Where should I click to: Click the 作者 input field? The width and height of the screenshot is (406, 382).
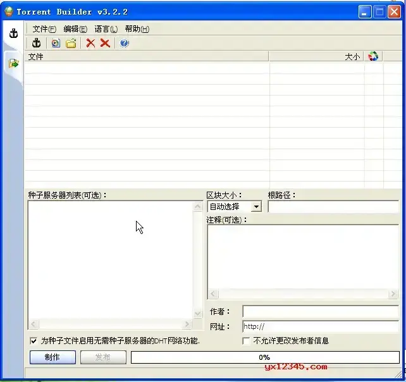point(321,311)
